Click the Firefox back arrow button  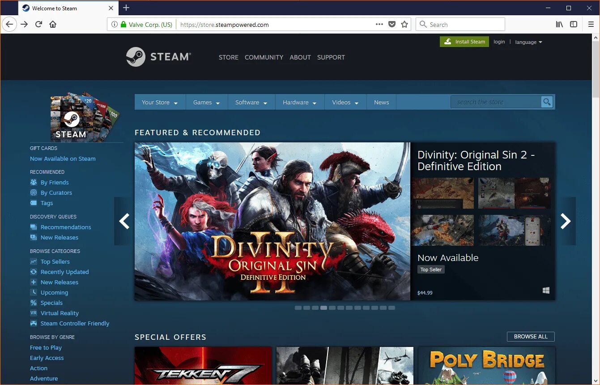click(9, 25)
